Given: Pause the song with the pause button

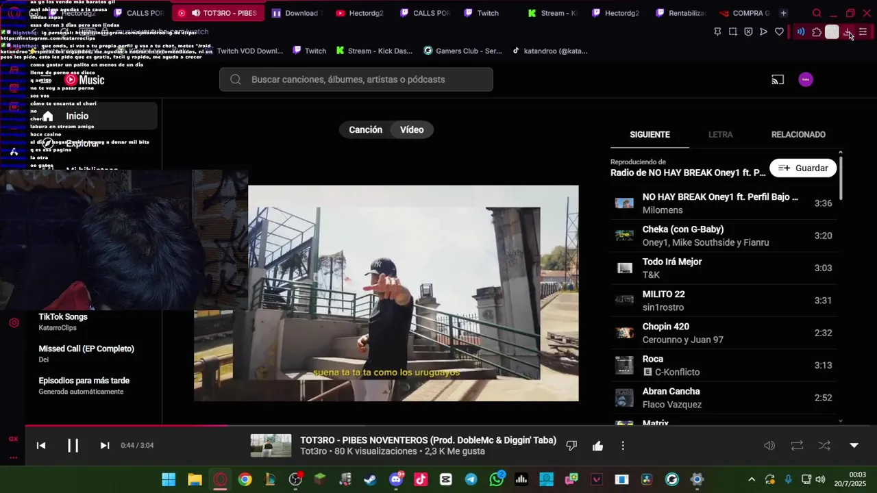Looking at the screenshot, I should click(x=73, y=446).
